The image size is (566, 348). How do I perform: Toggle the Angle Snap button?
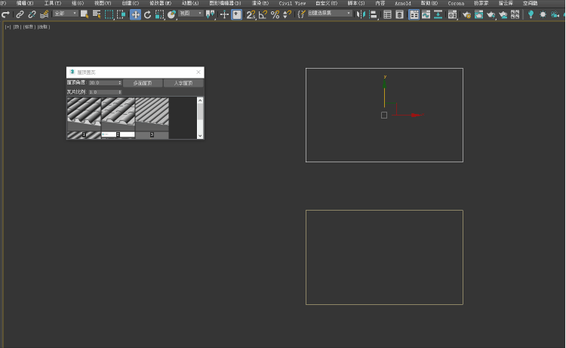263,14
